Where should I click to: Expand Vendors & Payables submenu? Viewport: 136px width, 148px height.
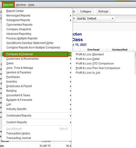tap(37, 73)
